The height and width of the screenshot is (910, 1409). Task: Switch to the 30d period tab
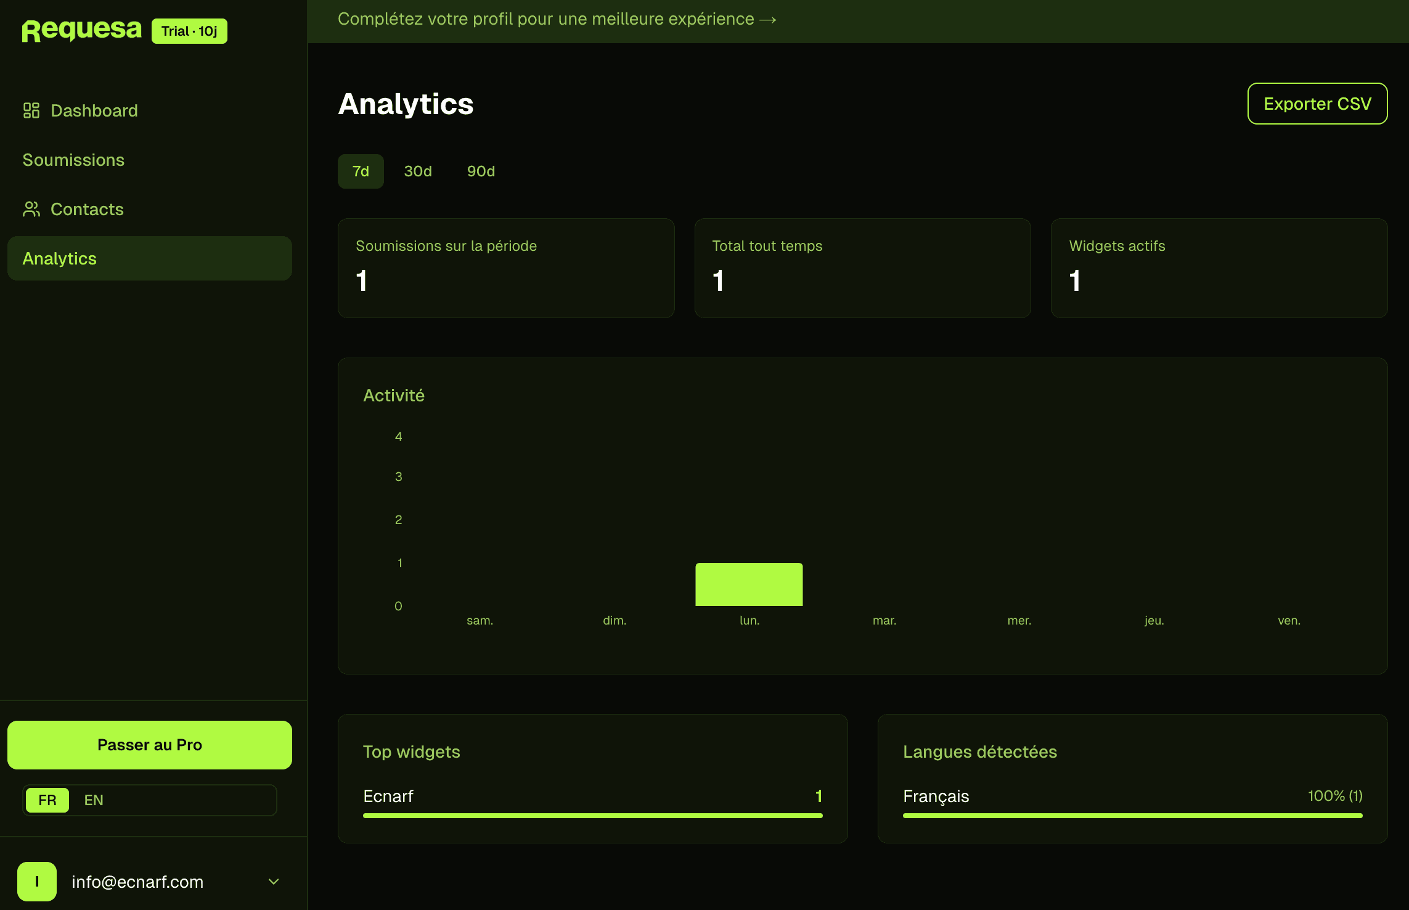pos(418,171)
